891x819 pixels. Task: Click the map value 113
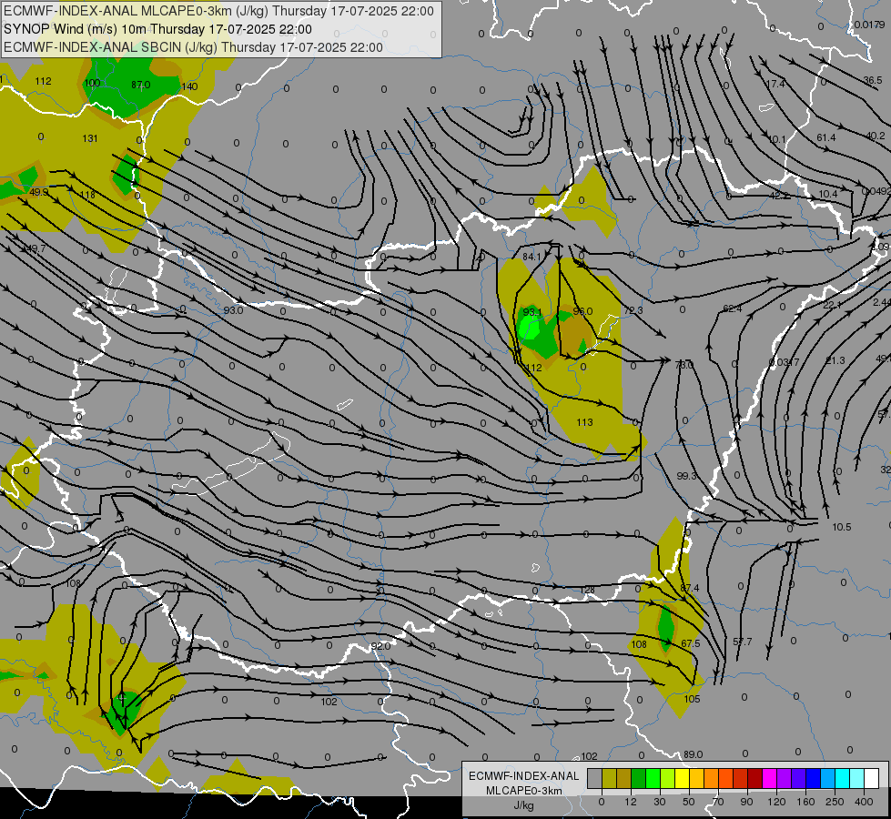point(584,422)
